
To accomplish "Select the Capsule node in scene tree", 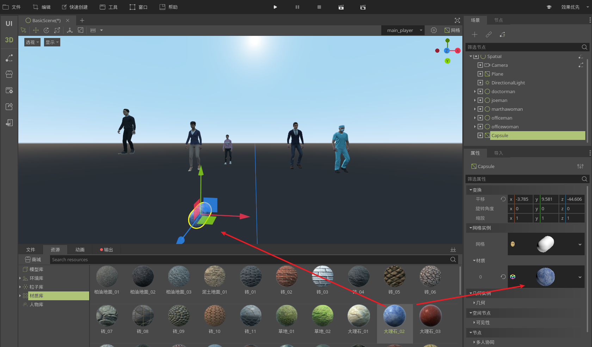I will click(x=538, y=135).
